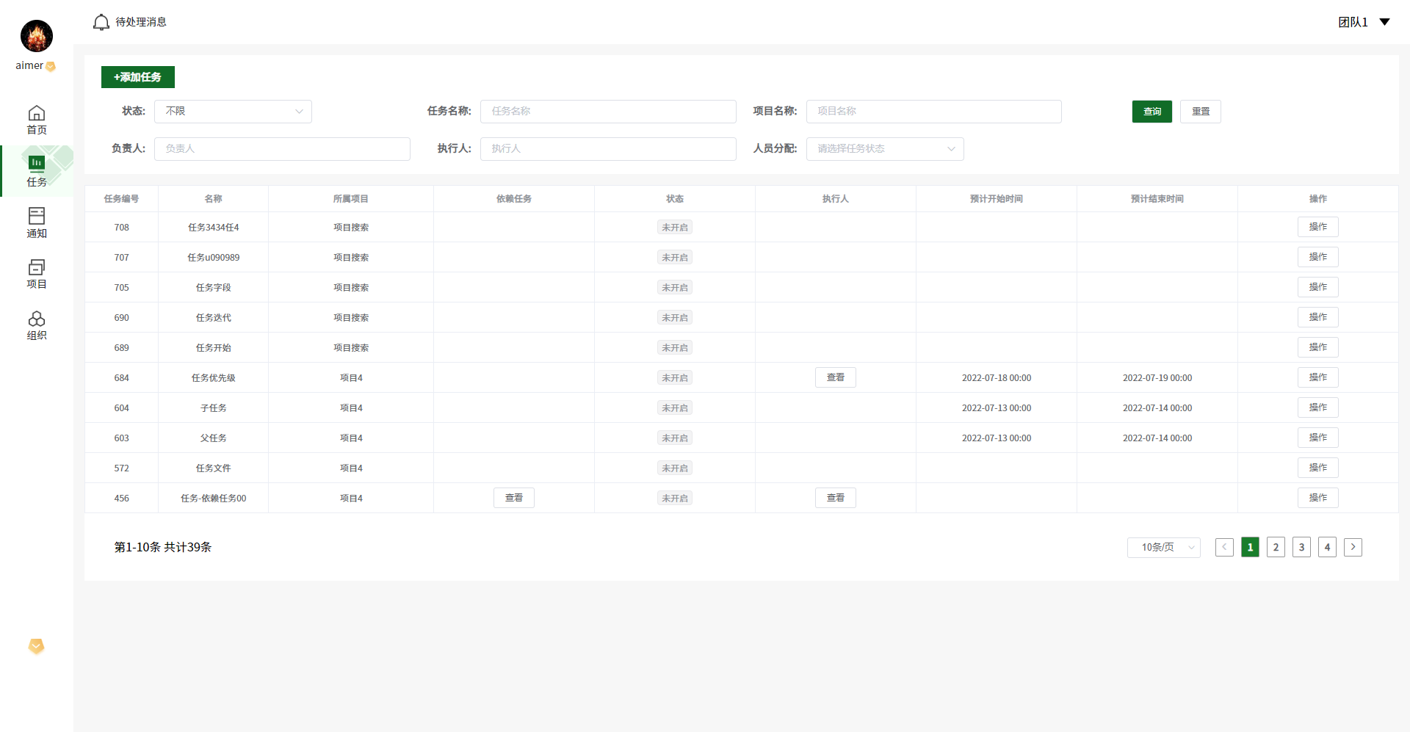Open the pending messages bell icon
The width and height of the screenshot is (1410, 732).
click(101, 22)
